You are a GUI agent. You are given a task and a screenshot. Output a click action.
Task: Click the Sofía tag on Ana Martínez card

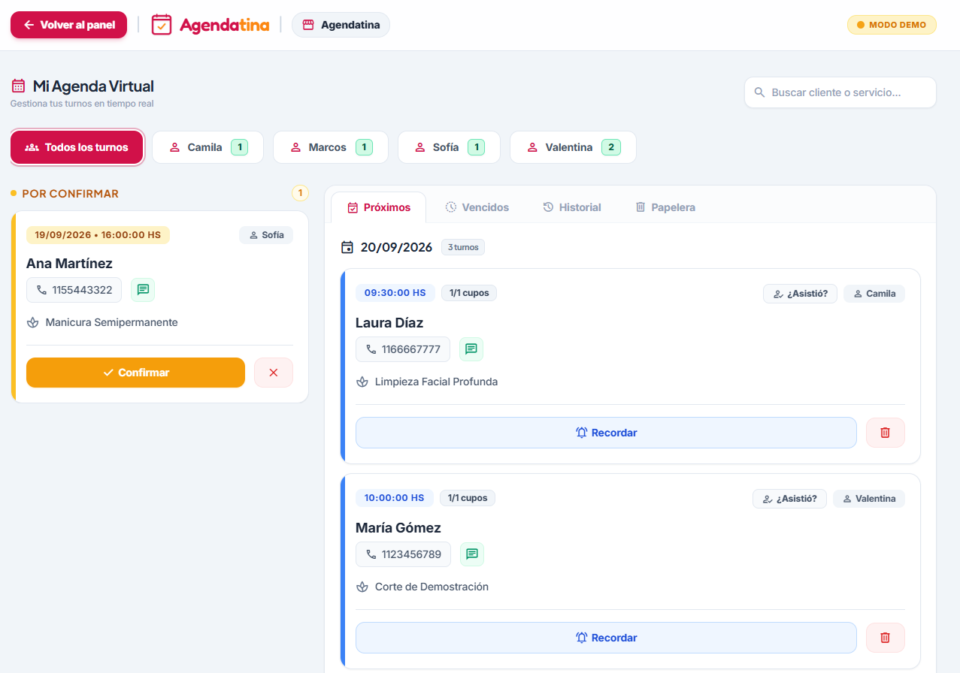click(266, 235)
